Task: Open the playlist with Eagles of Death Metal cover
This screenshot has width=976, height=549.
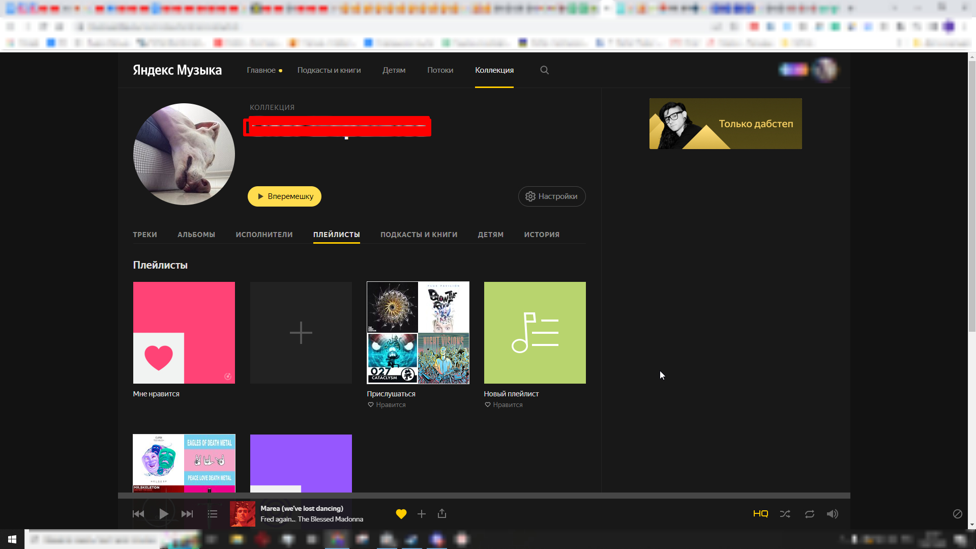Action: 184,464
